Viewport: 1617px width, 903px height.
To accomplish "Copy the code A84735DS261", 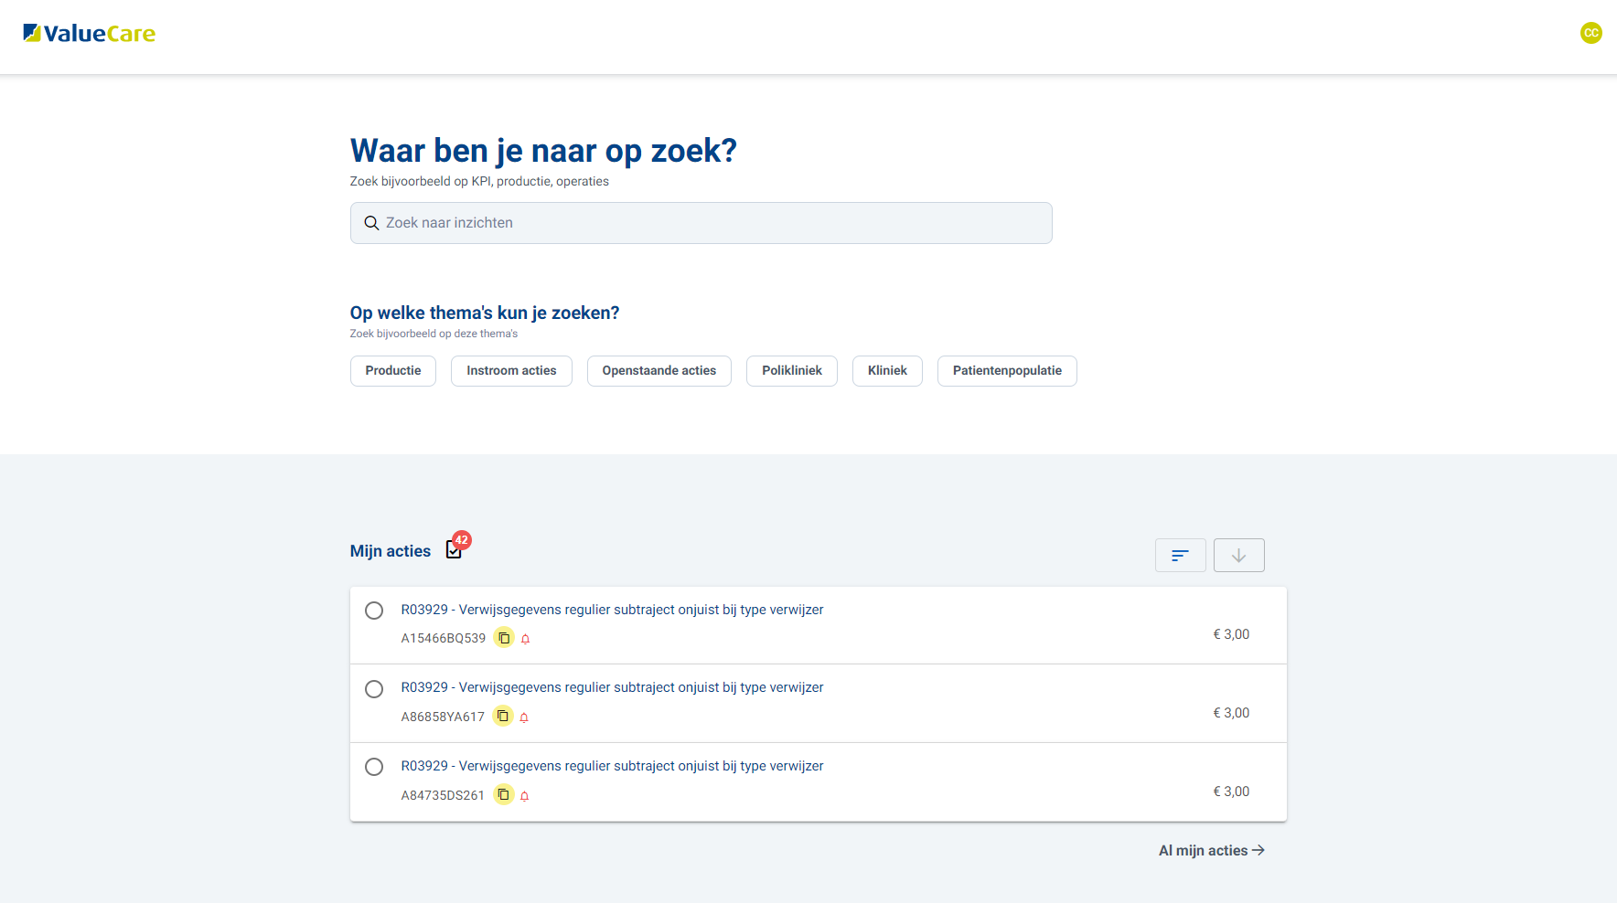I will (x=503, y=795).
